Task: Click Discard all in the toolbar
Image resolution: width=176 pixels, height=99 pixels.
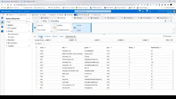Action: tap(68, 15)
